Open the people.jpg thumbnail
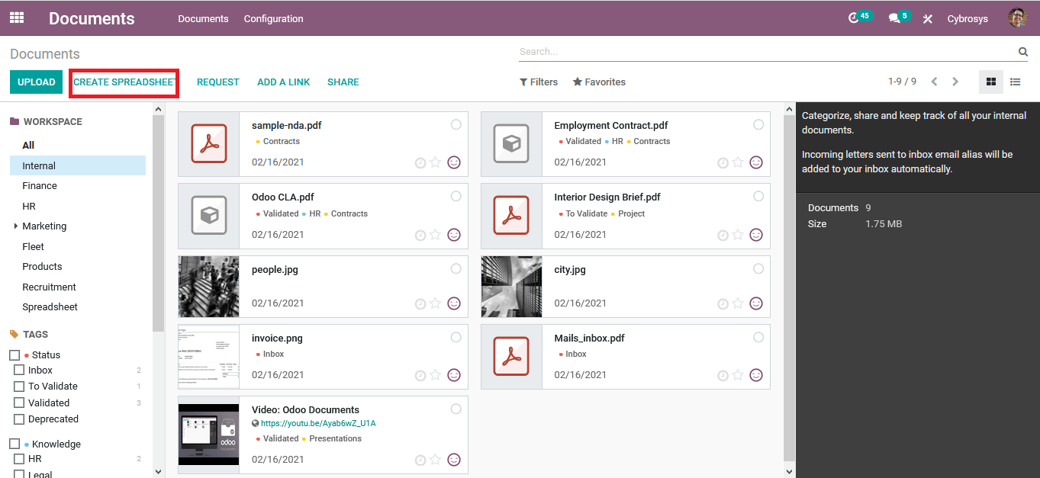Viewport: 1040px width, 478px height. tap(209, 287)
